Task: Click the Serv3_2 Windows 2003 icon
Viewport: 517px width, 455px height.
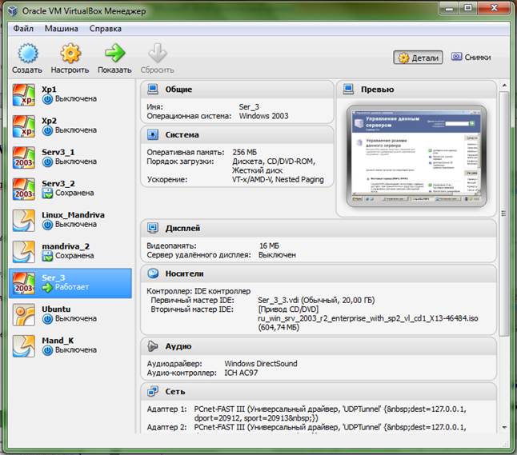Action: point(24,189)
